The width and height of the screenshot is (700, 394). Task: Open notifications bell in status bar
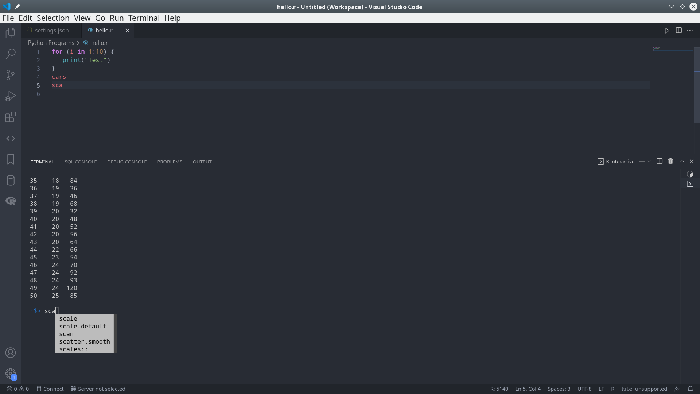point(690,389)
